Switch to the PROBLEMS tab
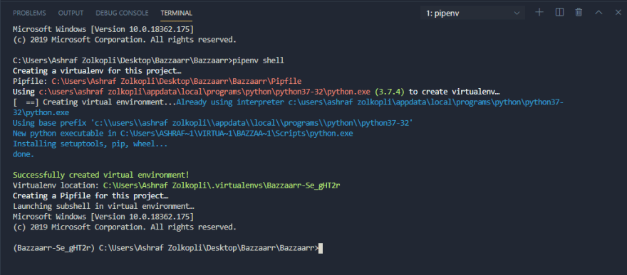 29,14
